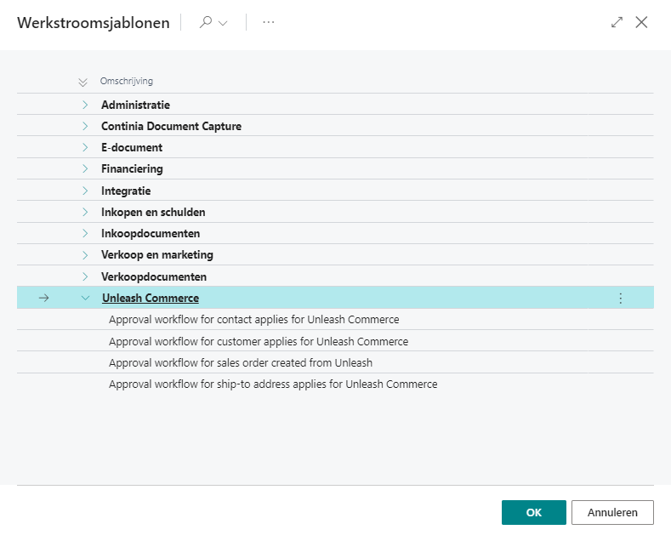Click the Annuleren button to cancel
Screen dimensions: 671x541
tap(612, 512)
